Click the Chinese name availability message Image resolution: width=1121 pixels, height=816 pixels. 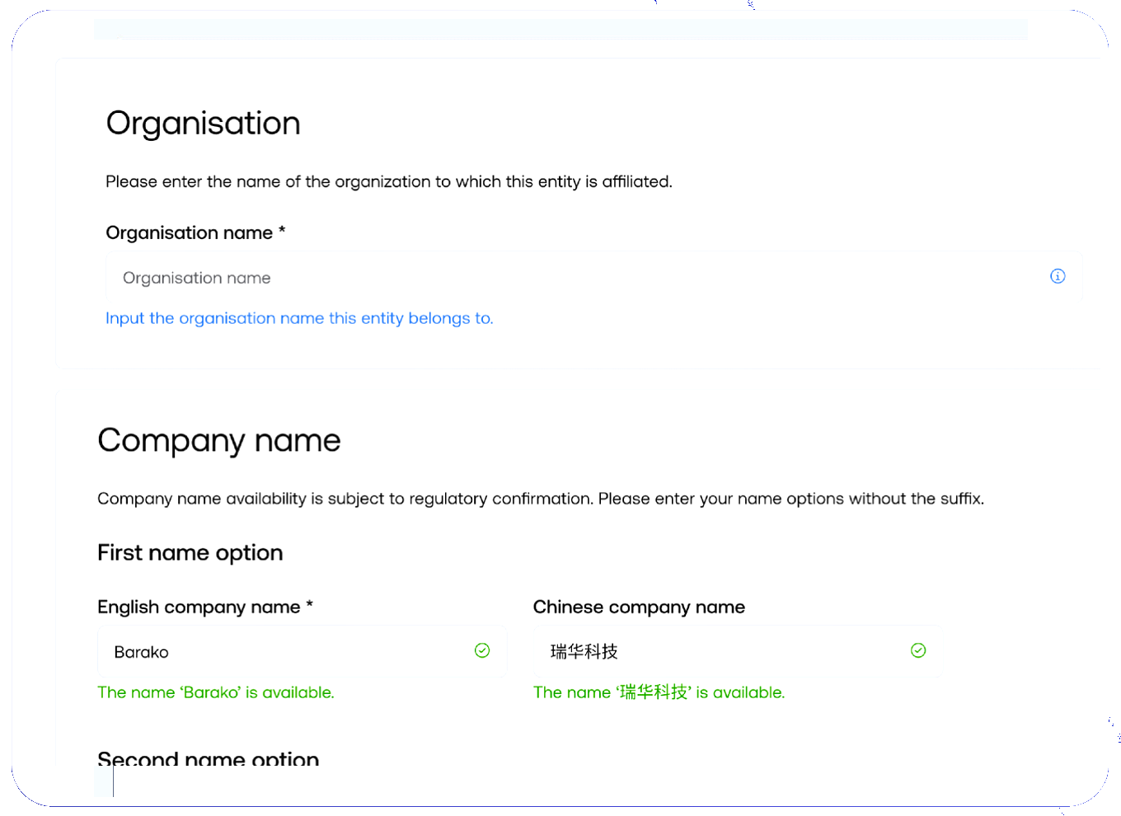click(x=659, y=693)
